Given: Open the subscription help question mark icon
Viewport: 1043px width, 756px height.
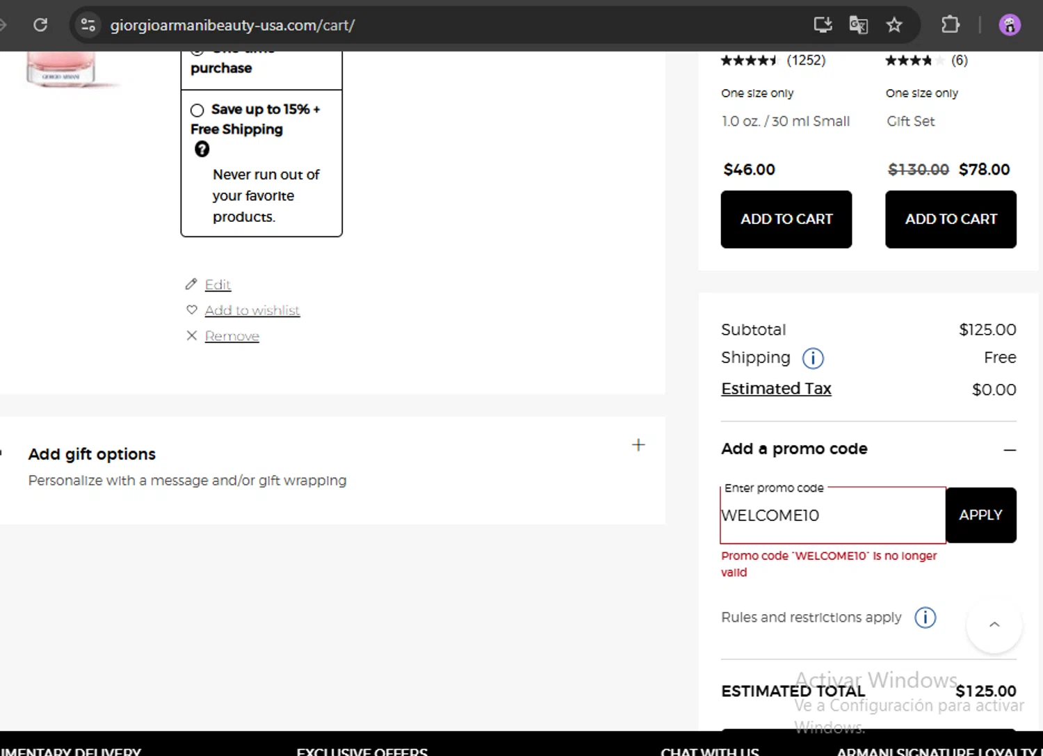Looking at the screenshot, I should pos(202,149).
